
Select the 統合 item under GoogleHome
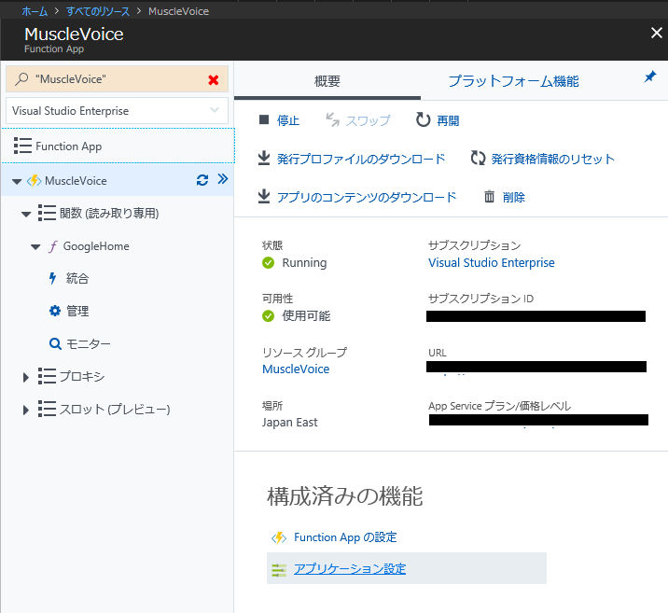coord(77,278)
